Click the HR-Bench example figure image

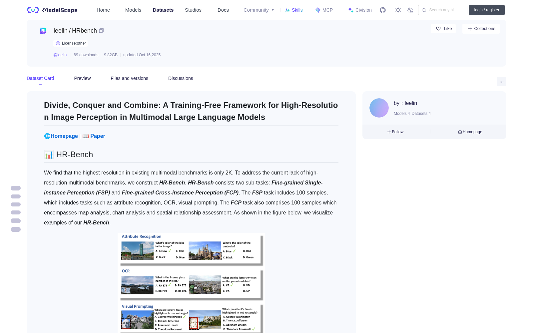191,283
